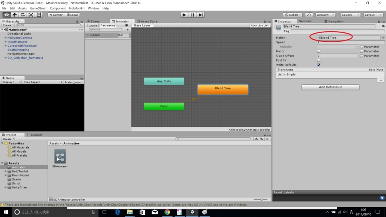
Task: Open the Display 1 dropdown
Action: click(11, 82)
